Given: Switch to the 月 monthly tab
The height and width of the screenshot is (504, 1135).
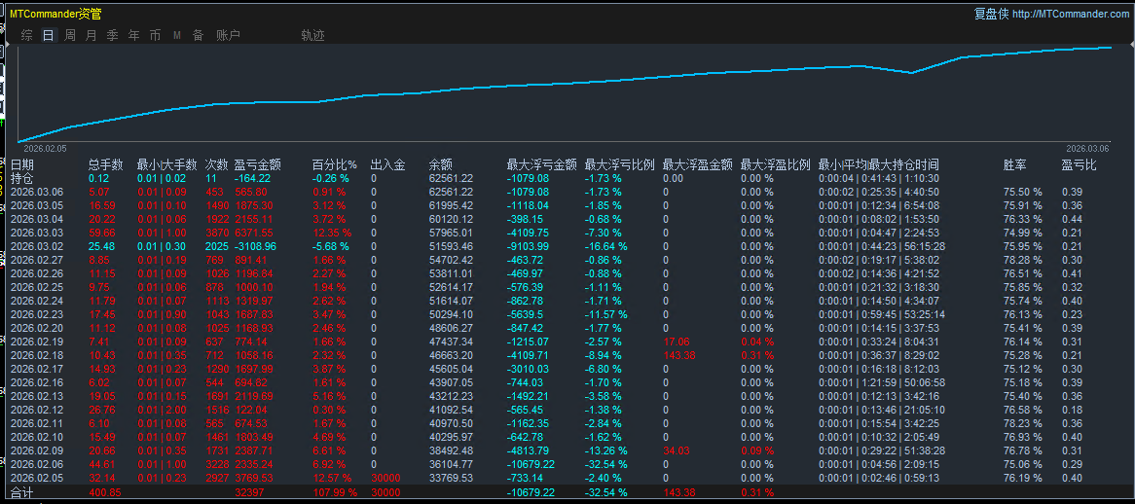Looking at the screenshot, I should [x=92, y=35].
